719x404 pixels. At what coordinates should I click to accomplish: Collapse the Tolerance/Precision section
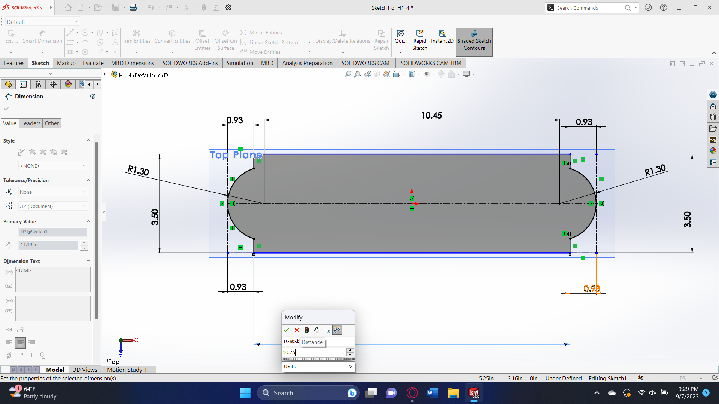88,180
